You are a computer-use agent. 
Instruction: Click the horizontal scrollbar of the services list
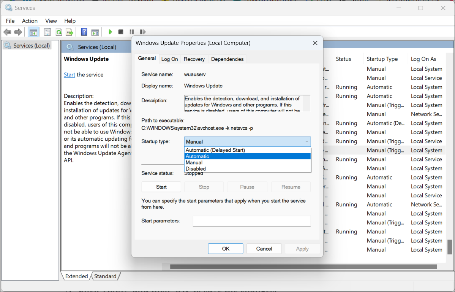[x=303, y=267]
